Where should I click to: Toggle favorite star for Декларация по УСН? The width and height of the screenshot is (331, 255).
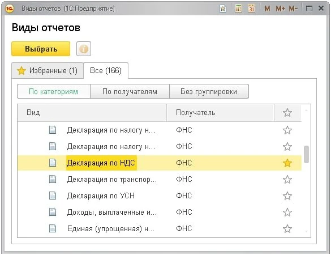pos(287,196)
